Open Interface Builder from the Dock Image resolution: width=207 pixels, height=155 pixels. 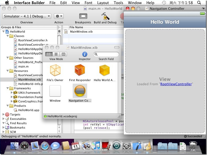147,146
